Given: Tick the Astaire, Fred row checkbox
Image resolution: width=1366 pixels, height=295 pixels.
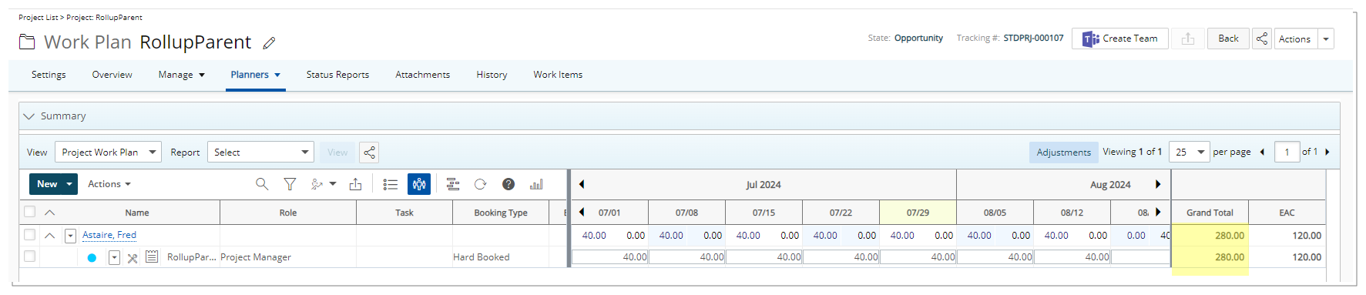Looking at the screenshot, I should click(29, 235).
